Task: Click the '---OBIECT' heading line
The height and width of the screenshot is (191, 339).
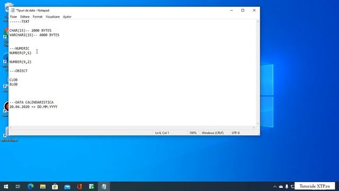Action: 19,71
